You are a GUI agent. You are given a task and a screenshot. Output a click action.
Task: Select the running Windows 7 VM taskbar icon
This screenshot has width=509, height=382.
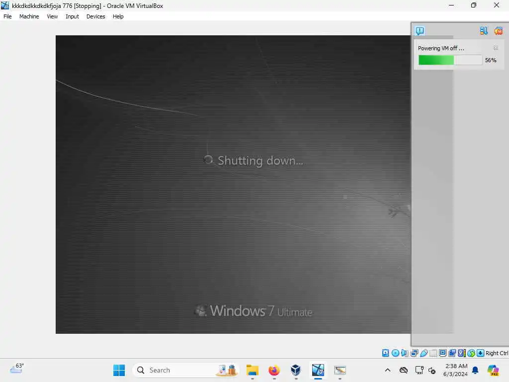pos(318,370)
